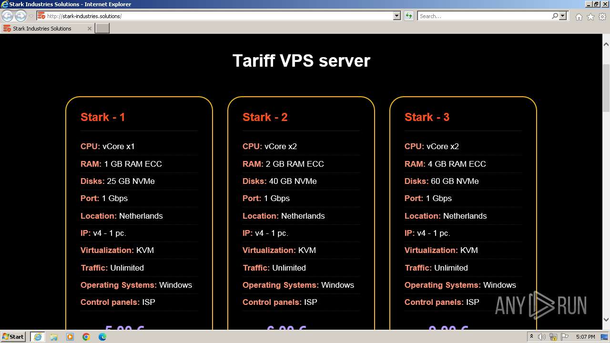Image resolution: width=610 pixels, height=343 pixels.
Task: Click the 40 GB NVMe disk text
Action: point(293,181)
